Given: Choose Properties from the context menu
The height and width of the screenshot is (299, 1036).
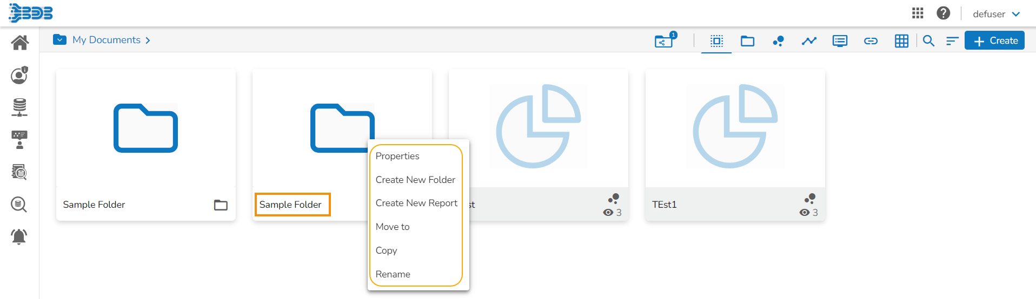Looking at the screenshot, I should [397, 156].
